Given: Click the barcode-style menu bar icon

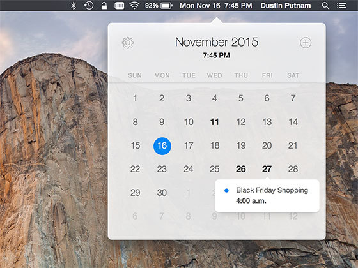Looking at the screenshot, I should tap(119, 6).
